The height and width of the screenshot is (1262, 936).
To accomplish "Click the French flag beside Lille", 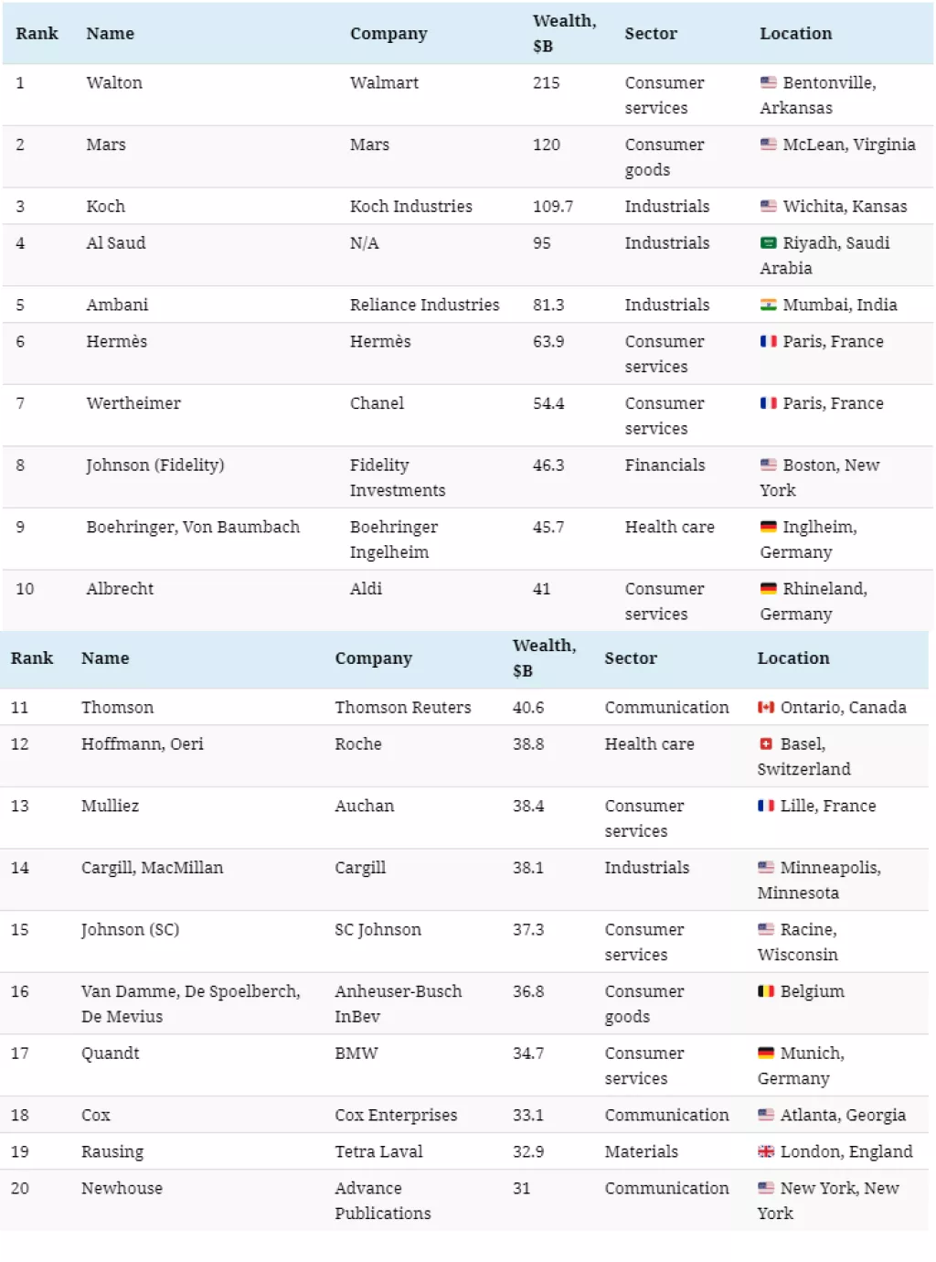I will click(x=765, y=807).
